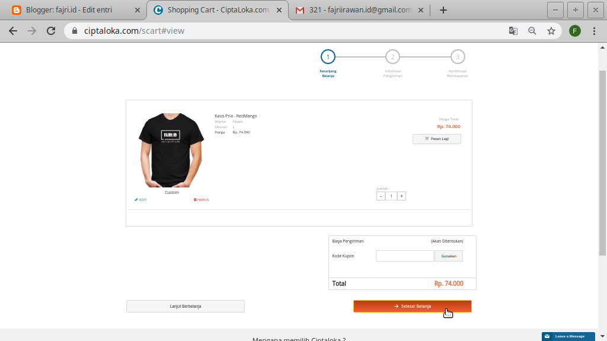Close the Shopping Cart CiptaLoka tab
The width and height of the screenshot is (607, 341).
(279, 10)
